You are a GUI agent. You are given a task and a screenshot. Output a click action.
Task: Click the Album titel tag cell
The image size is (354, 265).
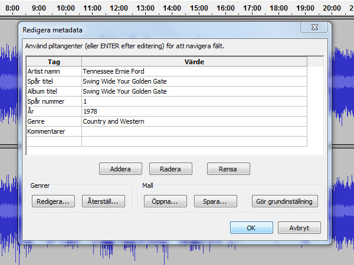54,91
